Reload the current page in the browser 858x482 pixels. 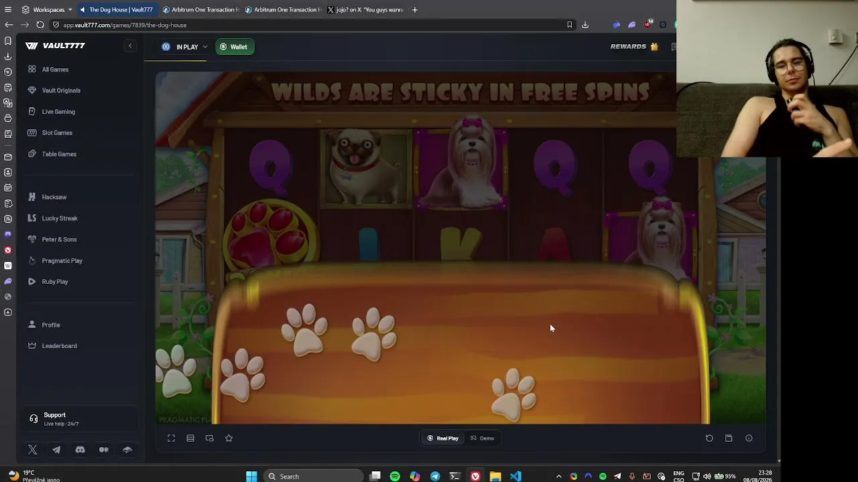(x=40, y=25)
